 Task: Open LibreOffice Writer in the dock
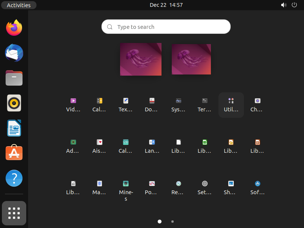[14, 128]
